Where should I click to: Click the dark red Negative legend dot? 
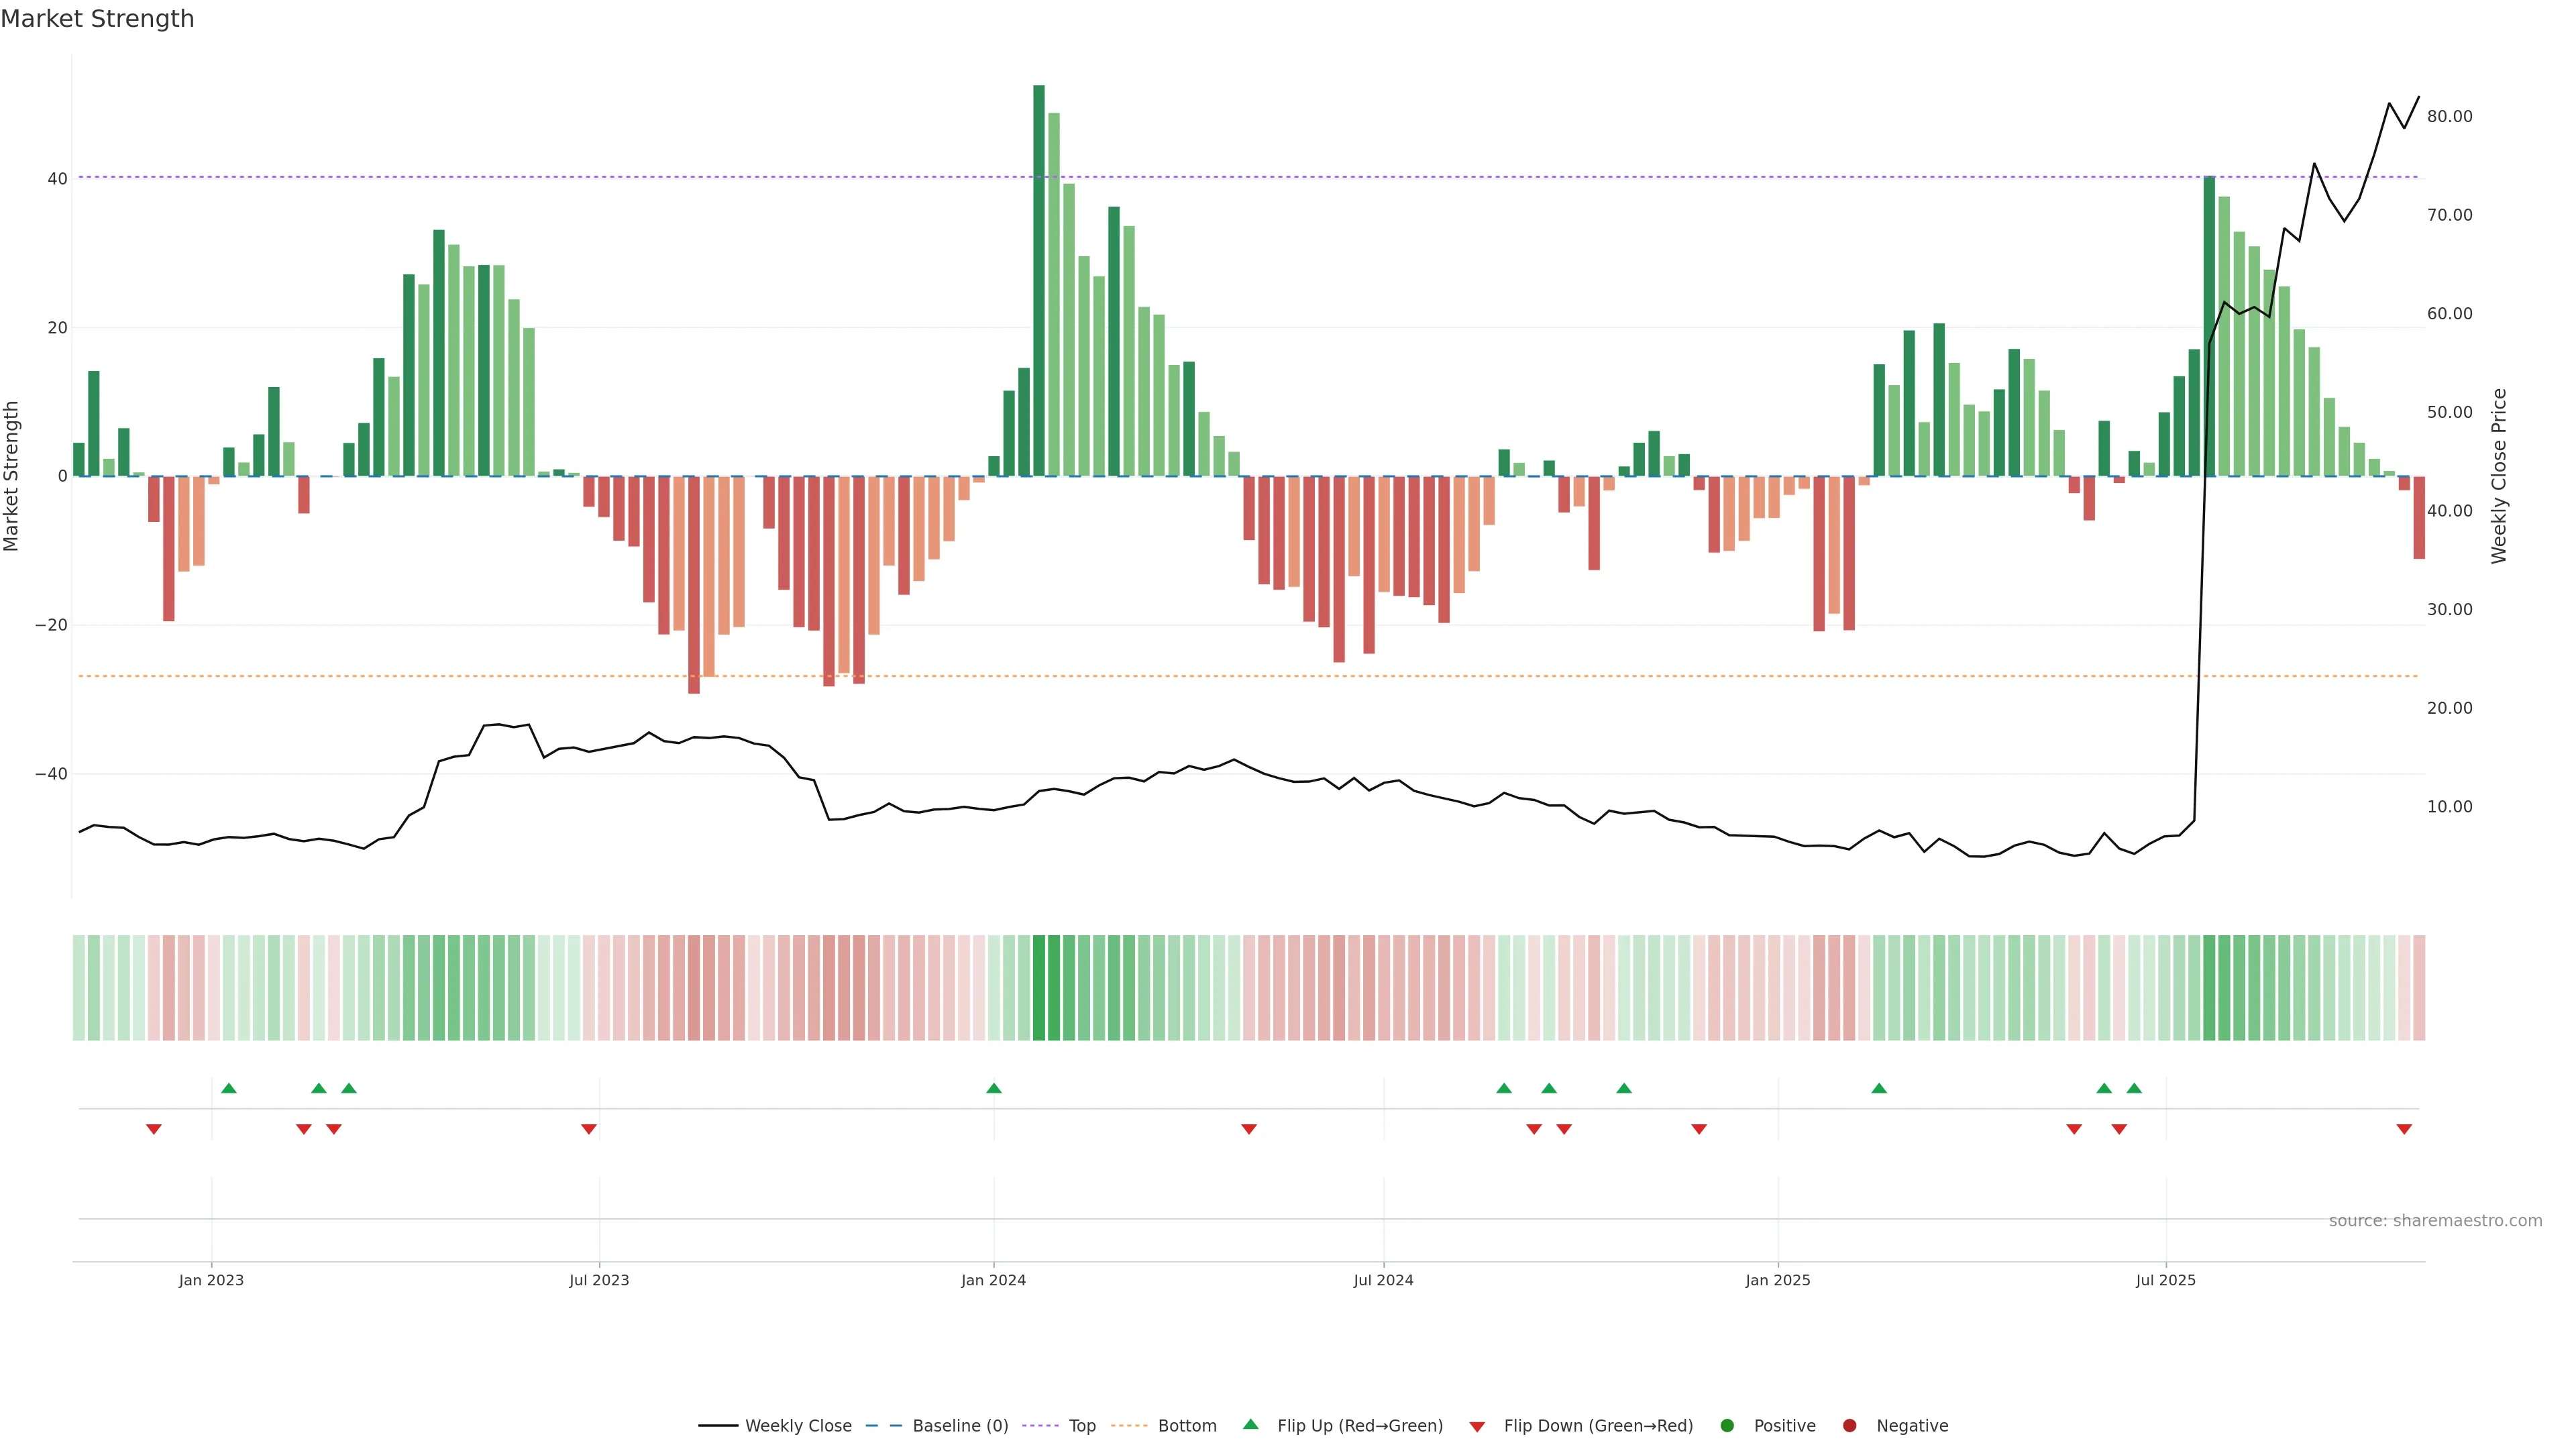pos(1849,1426)
